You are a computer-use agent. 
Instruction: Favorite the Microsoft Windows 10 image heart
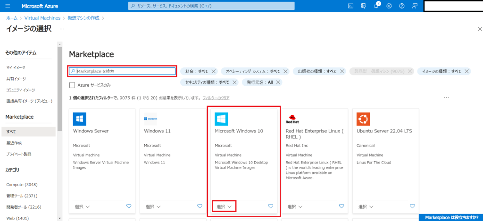270,206
